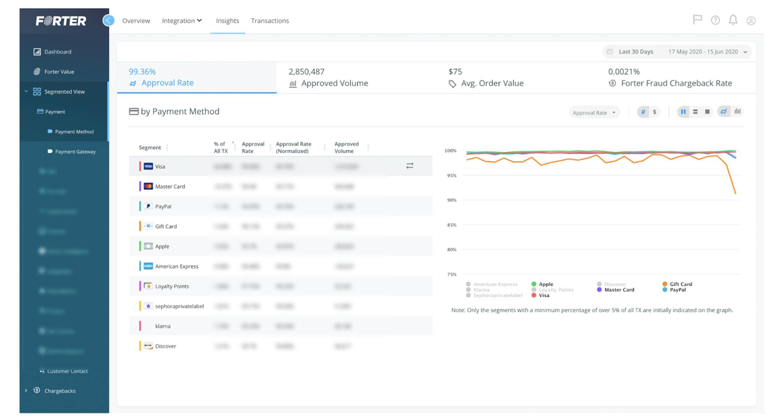This screenshot has height=419, width=779.
Task: Open user profile account icon
Action: click(x=751, y=21)
